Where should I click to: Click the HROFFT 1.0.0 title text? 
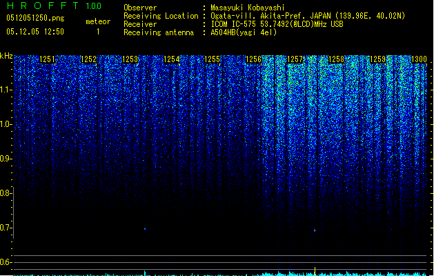coord(55,6)
